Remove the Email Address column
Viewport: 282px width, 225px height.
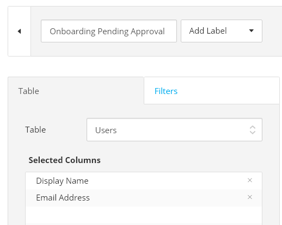pos(250,197)
